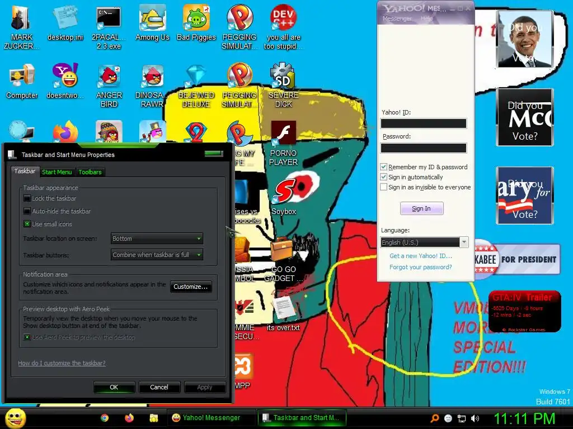Select the 2PACAL 2.3.exe icon
The image size is (573, 429).
(109, 27)
